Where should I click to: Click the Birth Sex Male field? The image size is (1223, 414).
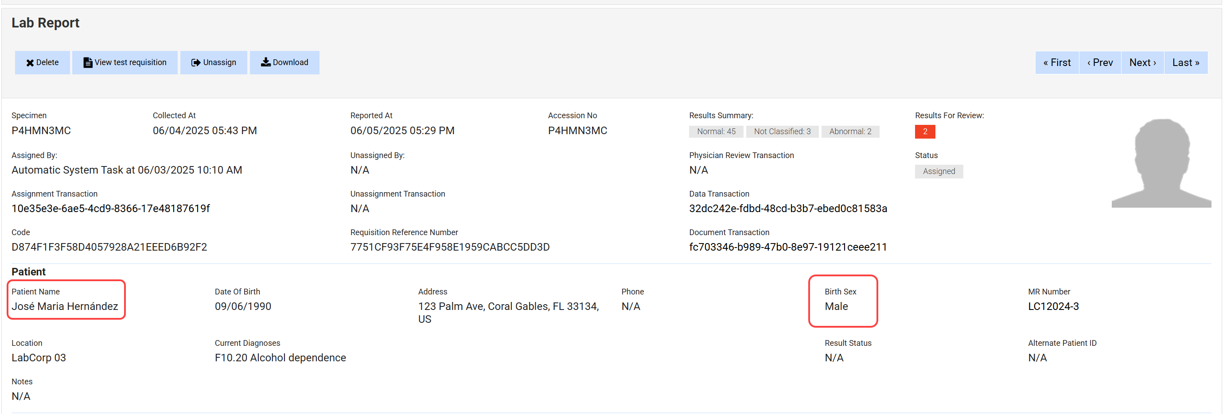tap(836, 306)
